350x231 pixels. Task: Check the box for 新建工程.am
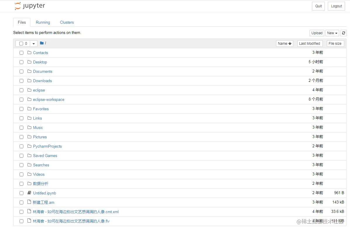tap(21, 203)
